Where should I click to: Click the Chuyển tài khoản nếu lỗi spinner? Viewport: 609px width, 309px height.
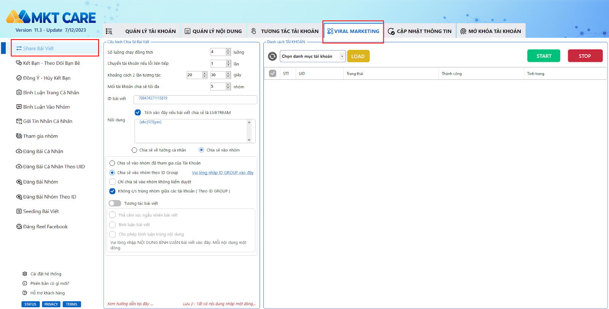(228, 64)
